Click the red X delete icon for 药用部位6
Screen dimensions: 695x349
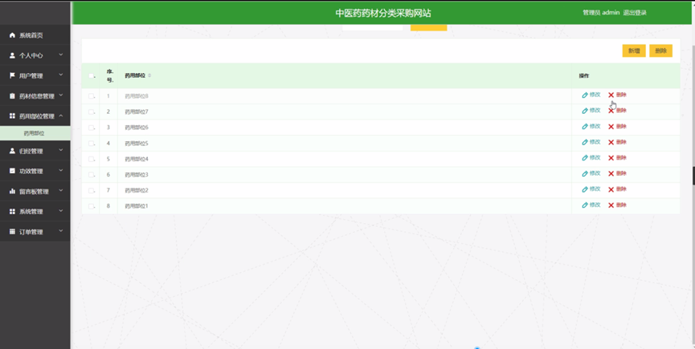pyautogui.click(x=611, y=127)
